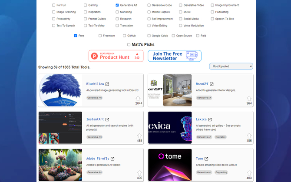Check the Generative Code checkbox
The height and width of the screenshot is (182, 291).
149,5
